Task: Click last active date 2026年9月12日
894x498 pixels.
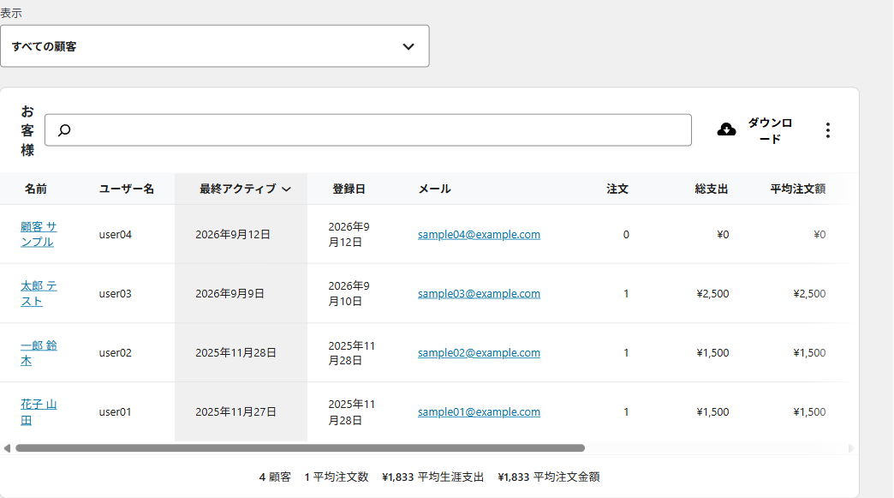Action: click(x=233, y=235)
